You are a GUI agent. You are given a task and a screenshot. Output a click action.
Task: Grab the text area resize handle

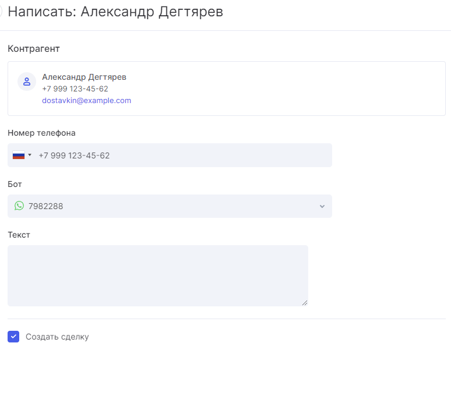pyautogui.click(x=304, y=302)
